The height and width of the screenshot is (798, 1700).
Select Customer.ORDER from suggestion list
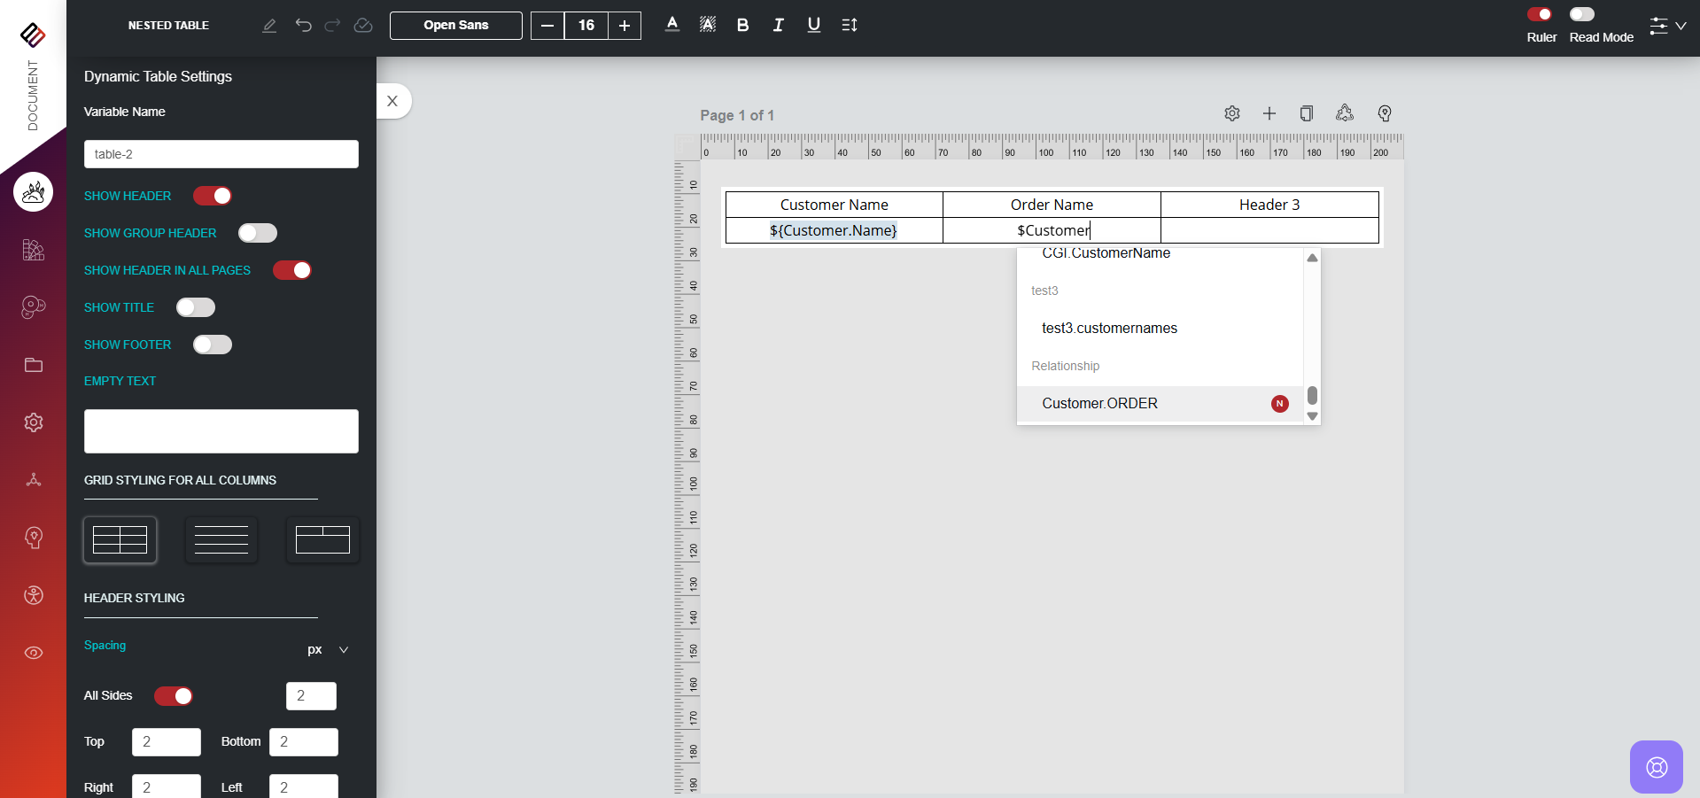tap(1099, 404)
